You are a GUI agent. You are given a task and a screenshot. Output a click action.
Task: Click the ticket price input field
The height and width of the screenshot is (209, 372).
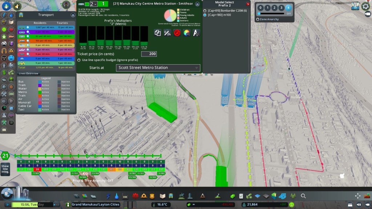pyautogui.click(x=149, y=54)
